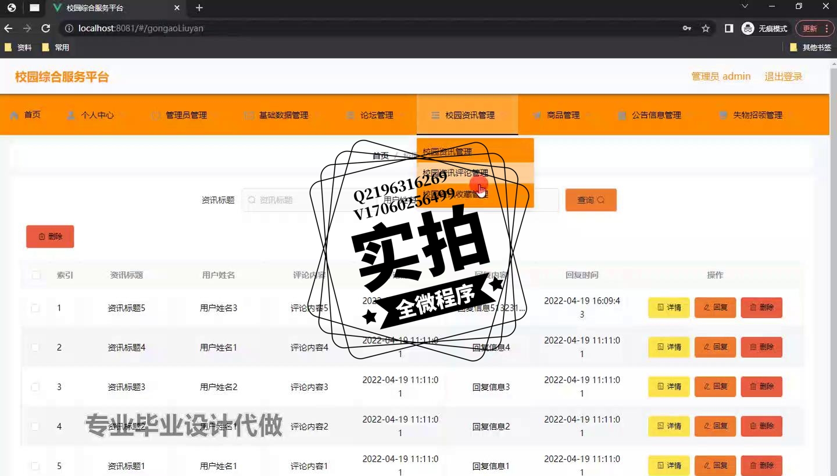Check the row 3 资讯标题3 checkbox

tap(35, 387)
